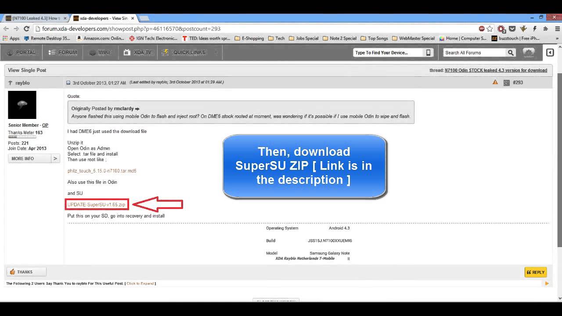Close the xda-developers tab

point(132,18)
